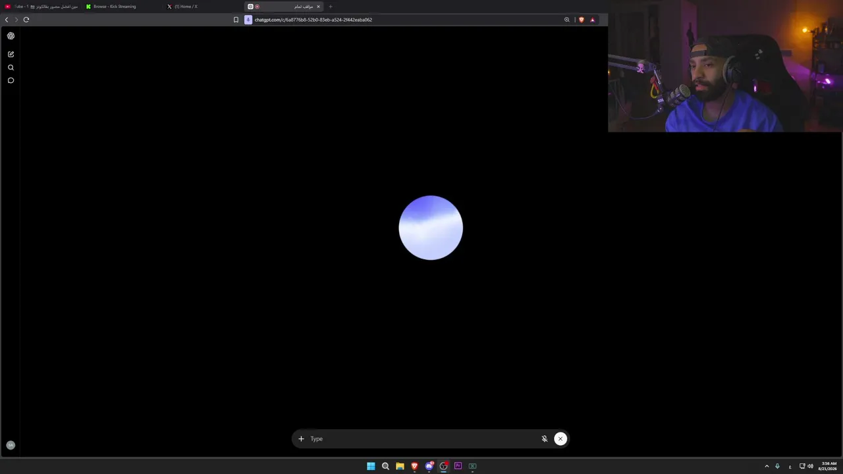
Task: Bookmark this page with the bookmark icon
Action: click(236, 20)
